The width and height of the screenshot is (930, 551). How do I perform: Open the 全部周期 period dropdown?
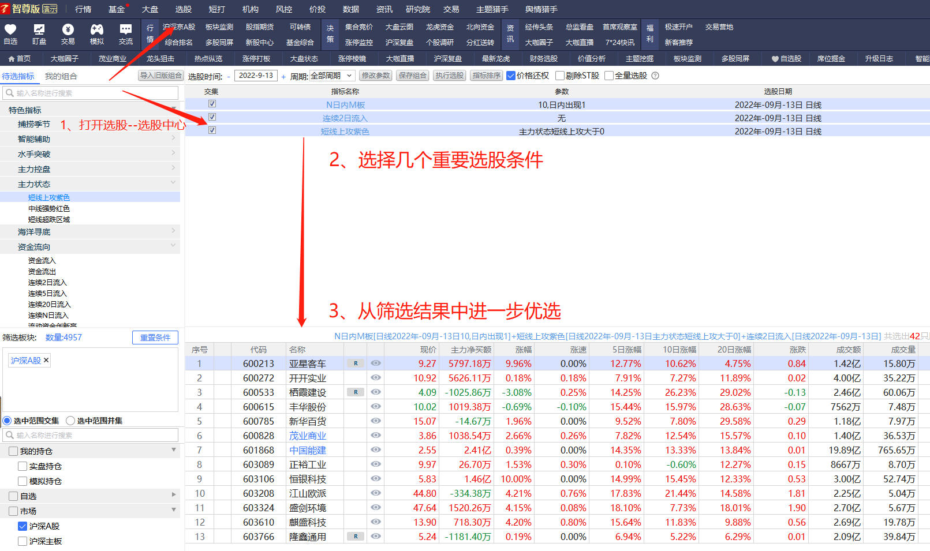tap(333, 76)
